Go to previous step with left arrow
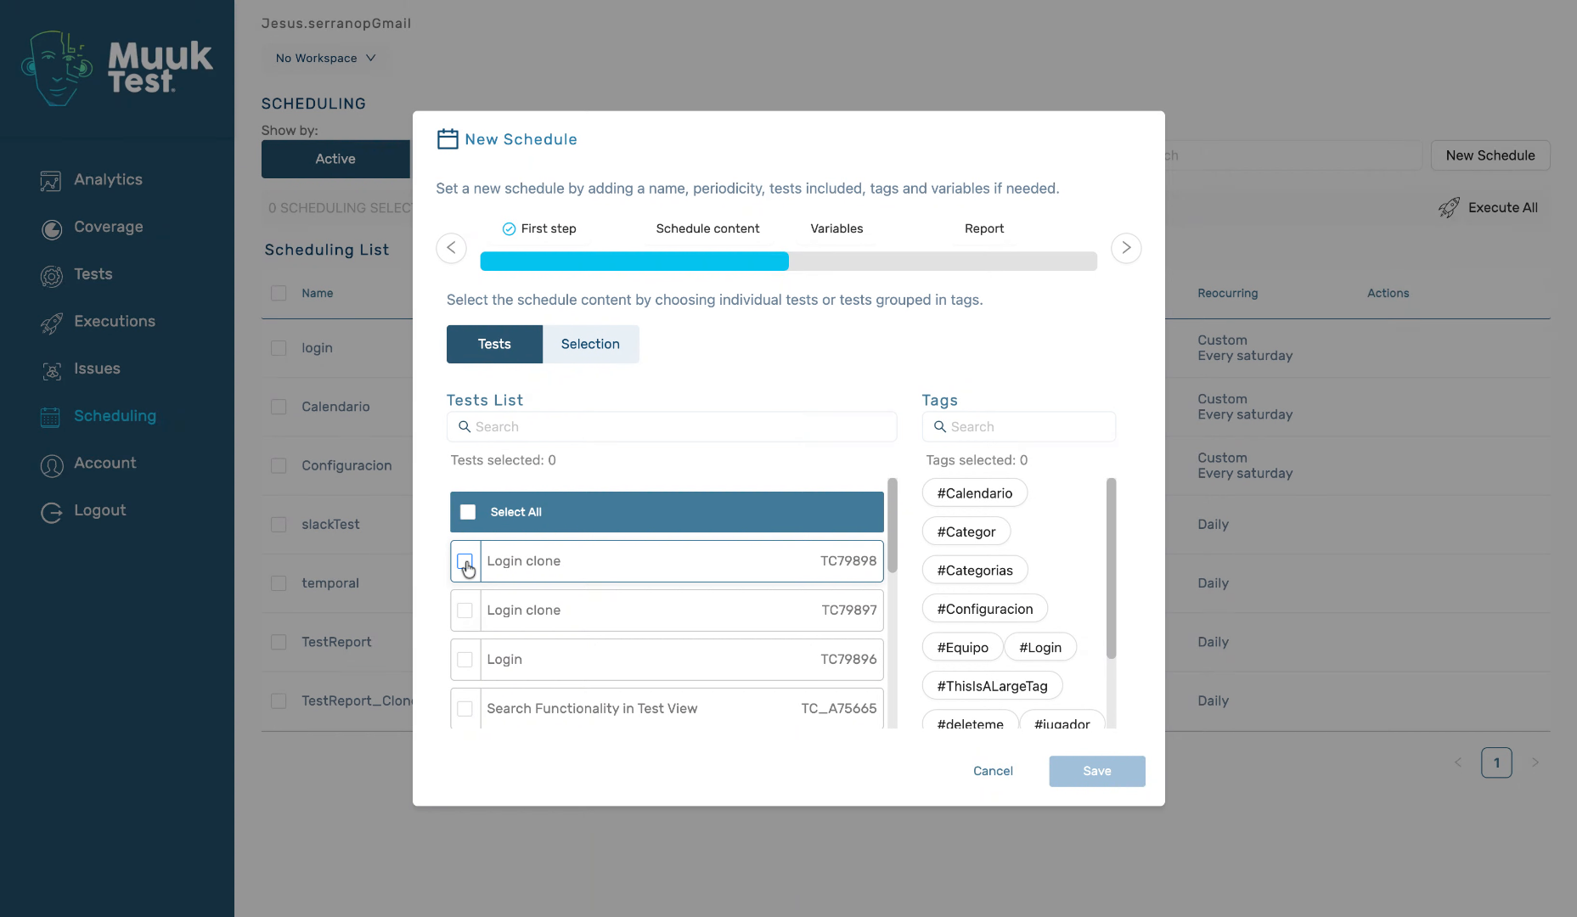The width and height of the screenshot is (1577, 917). click(451, 248)
